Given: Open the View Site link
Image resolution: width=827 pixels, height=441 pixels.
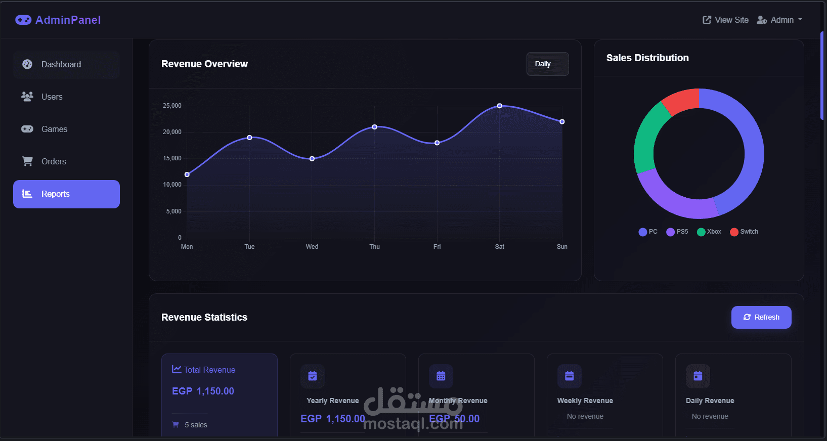Looking at the screenshot, I should pos(725,20).
